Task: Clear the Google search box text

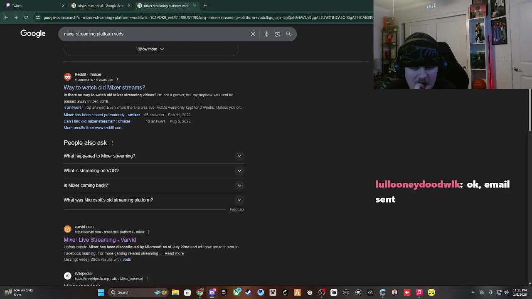Action: [253, 34]
